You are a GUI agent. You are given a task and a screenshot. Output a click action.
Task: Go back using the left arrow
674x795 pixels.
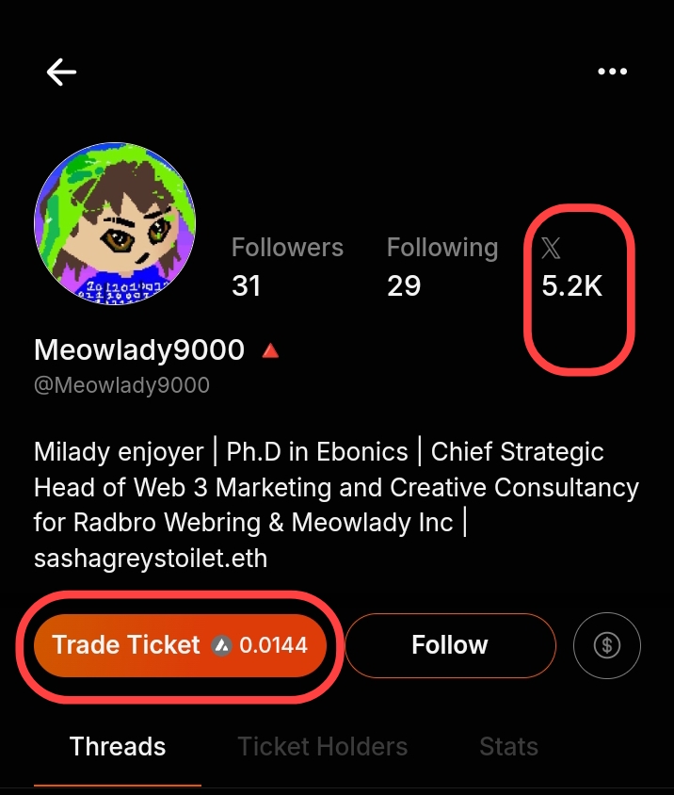click(x=61, y=72)
